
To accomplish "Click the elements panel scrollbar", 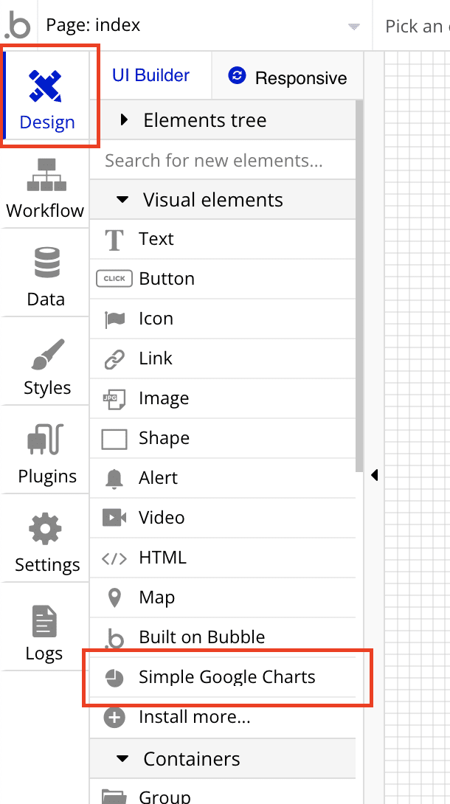I will coord(359,285).
